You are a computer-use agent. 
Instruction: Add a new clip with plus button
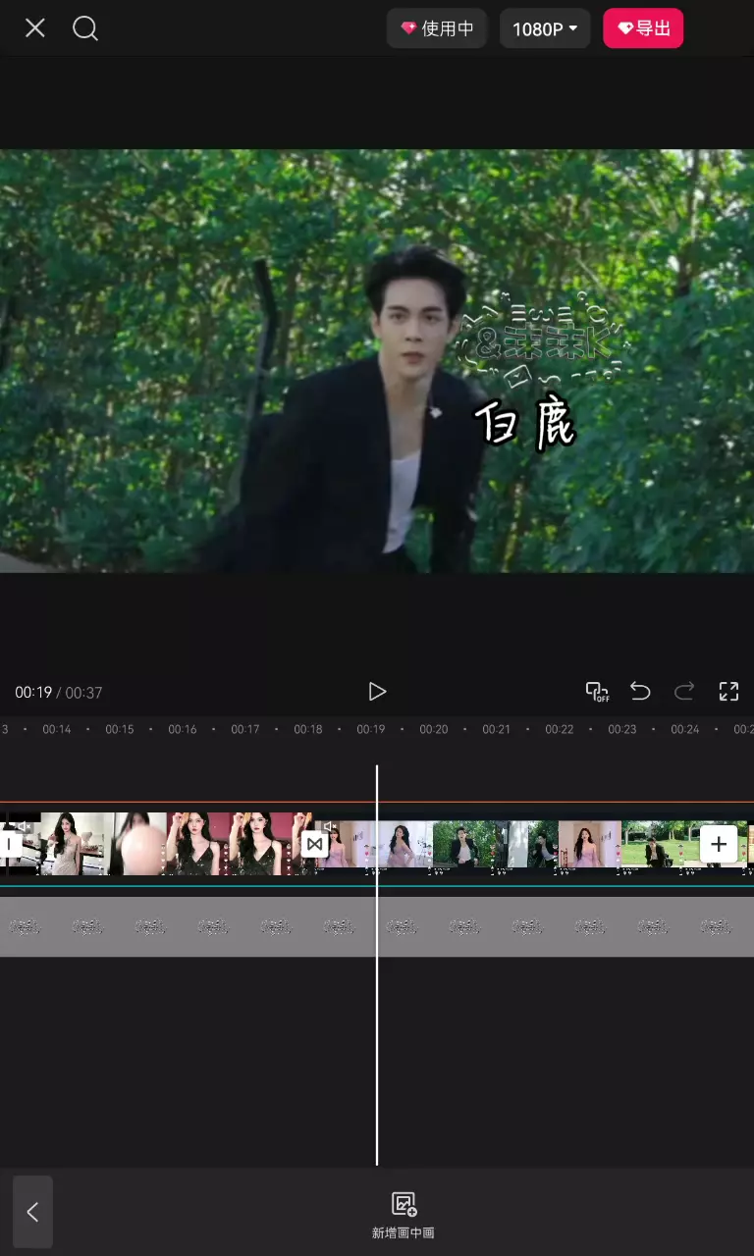click(x=719, y=844)
